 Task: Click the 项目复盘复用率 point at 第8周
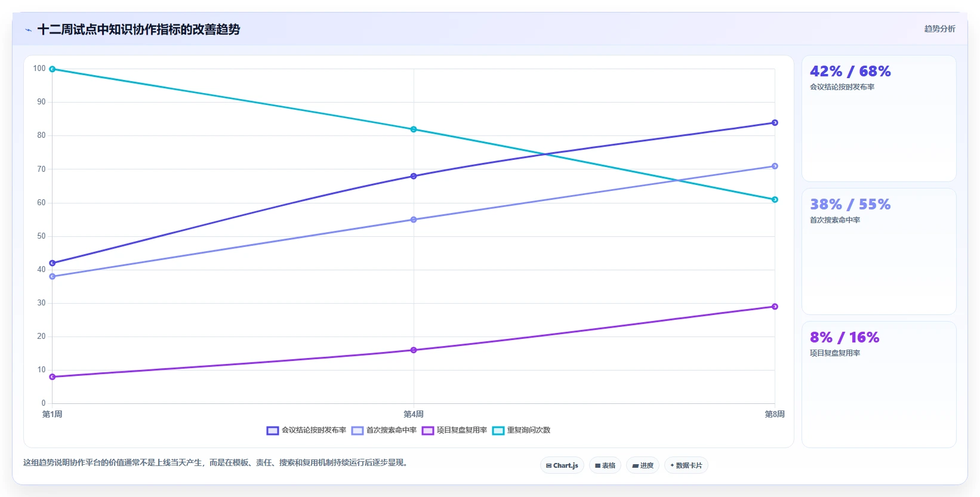pos(775,307)
